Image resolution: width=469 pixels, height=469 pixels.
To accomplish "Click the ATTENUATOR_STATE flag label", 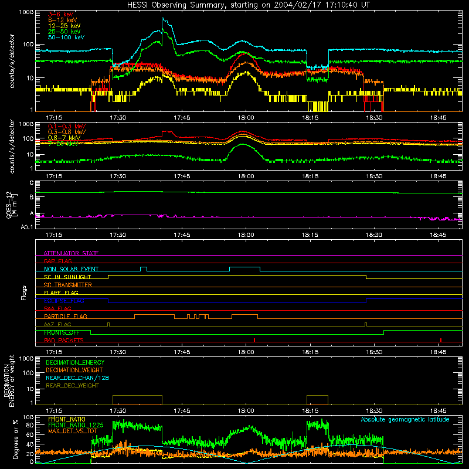I will [71, 253].
